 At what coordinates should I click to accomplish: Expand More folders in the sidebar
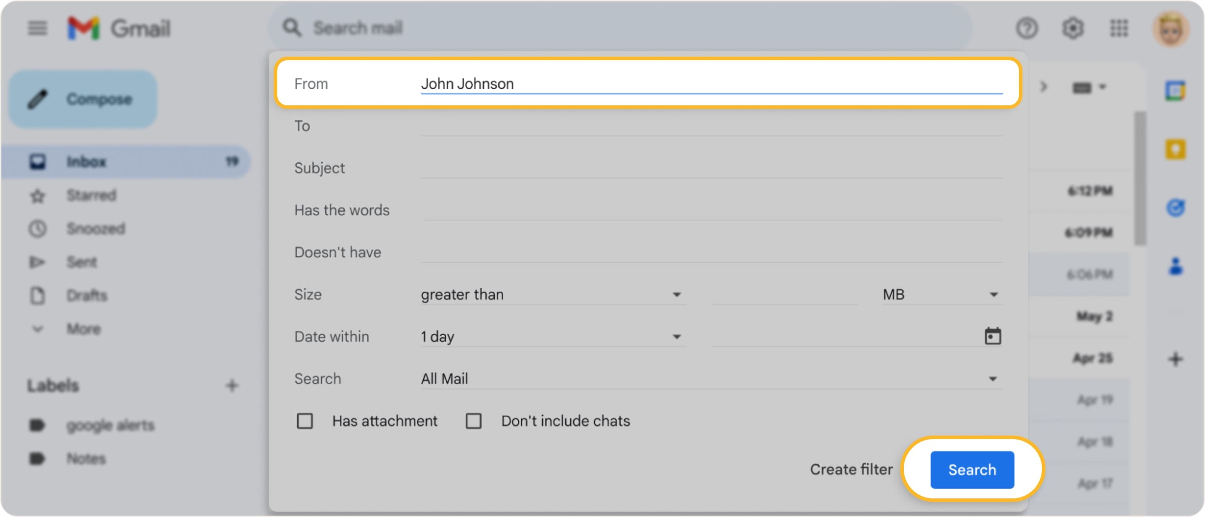pyautogui.click(x=83, y=328)
